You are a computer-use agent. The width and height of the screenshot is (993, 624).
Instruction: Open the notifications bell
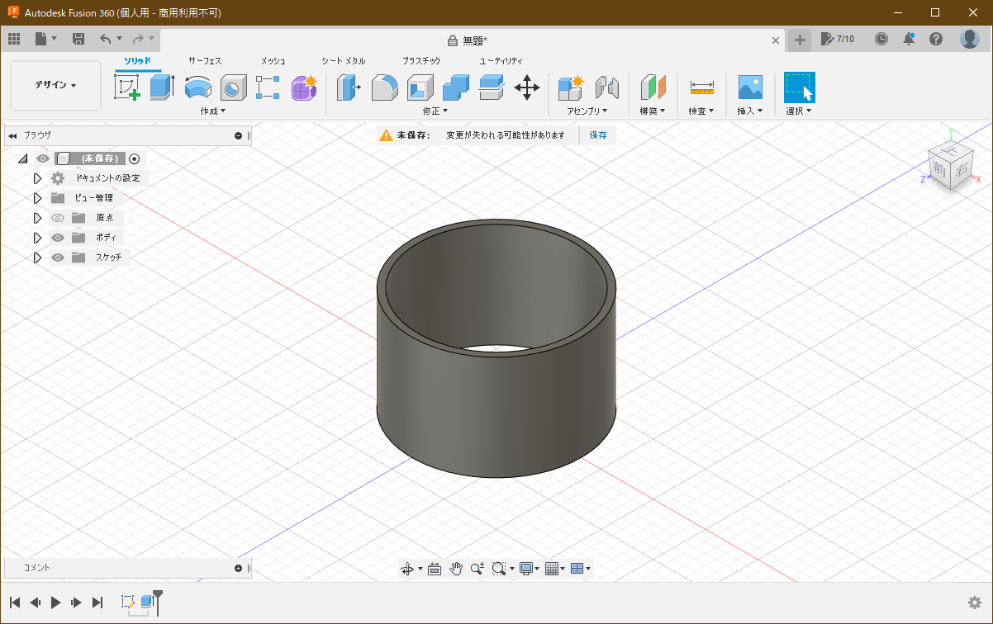(909, 39)
